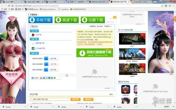Viewport: 176px width, 110px height.
Task: Open the Horizon game thumbnail rated 7.4
Action: pos(132,54)
